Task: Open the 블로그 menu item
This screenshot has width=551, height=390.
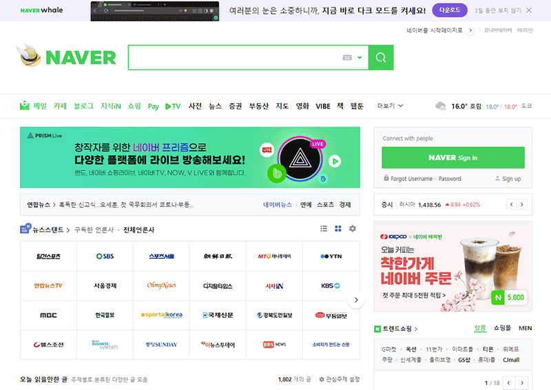Action: [x=83, y=106]
